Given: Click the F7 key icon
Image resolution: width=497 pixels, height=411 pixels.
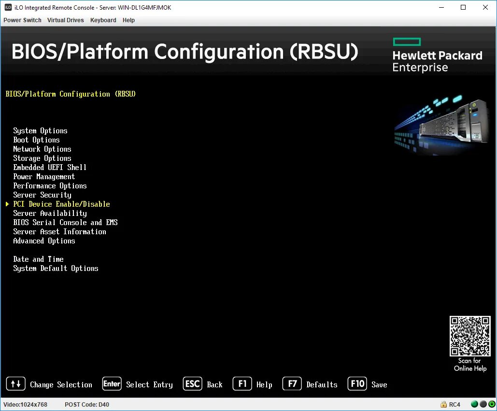Looking at the screenshot, I should [x=292, y=384].
